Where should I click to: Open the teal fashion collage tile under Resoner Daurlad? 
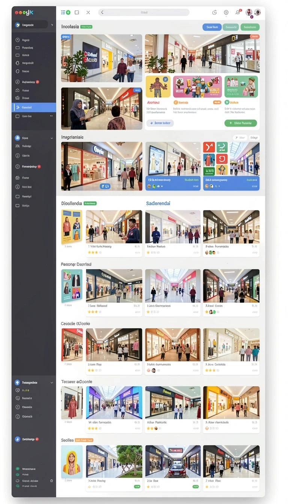point(72,286)
